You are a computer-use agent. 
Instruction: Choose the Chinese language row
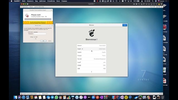pos(92,69)
